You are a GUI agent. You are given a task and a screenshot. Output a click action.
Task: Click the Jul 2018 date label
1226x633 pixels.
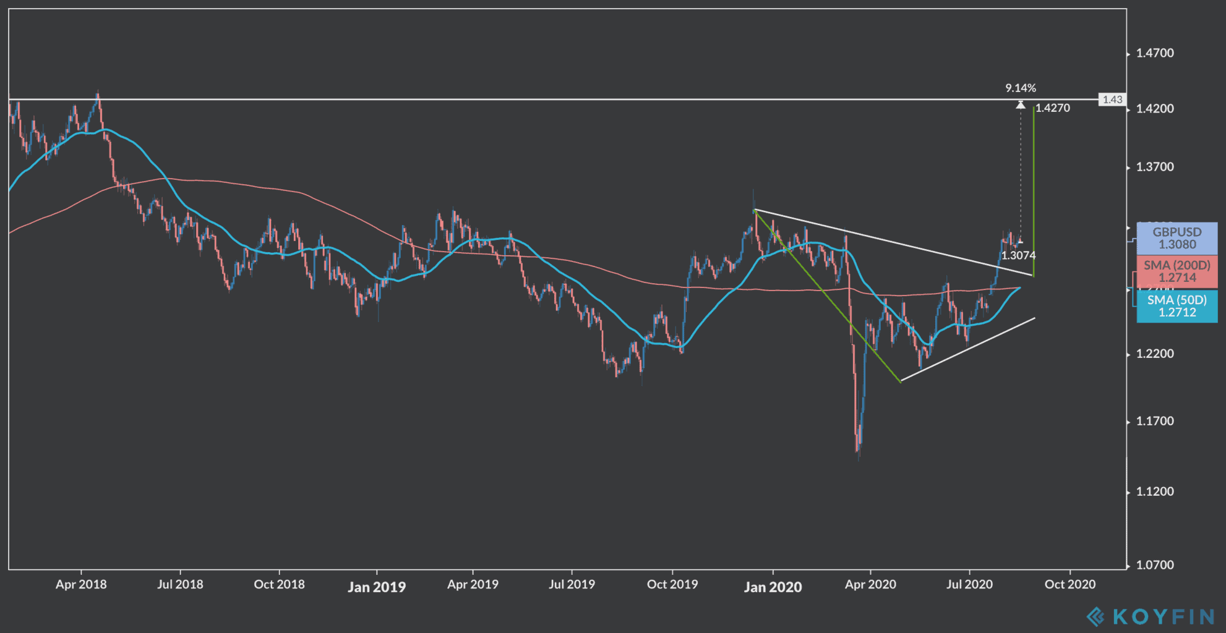point(180,584)
